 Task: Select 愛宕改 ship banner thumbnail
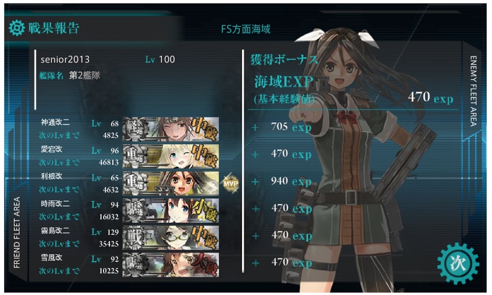[171, 156]
